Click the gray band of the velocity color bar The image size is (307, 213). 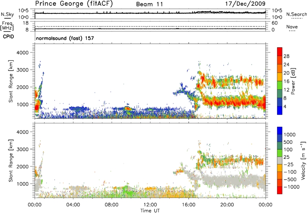(x=280, y=160)
